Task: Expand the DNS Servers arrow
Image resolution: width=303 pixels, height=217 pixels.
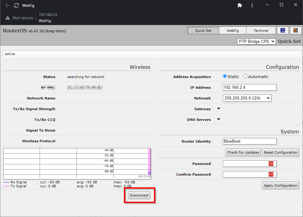Action: click(x=219, y=119)
